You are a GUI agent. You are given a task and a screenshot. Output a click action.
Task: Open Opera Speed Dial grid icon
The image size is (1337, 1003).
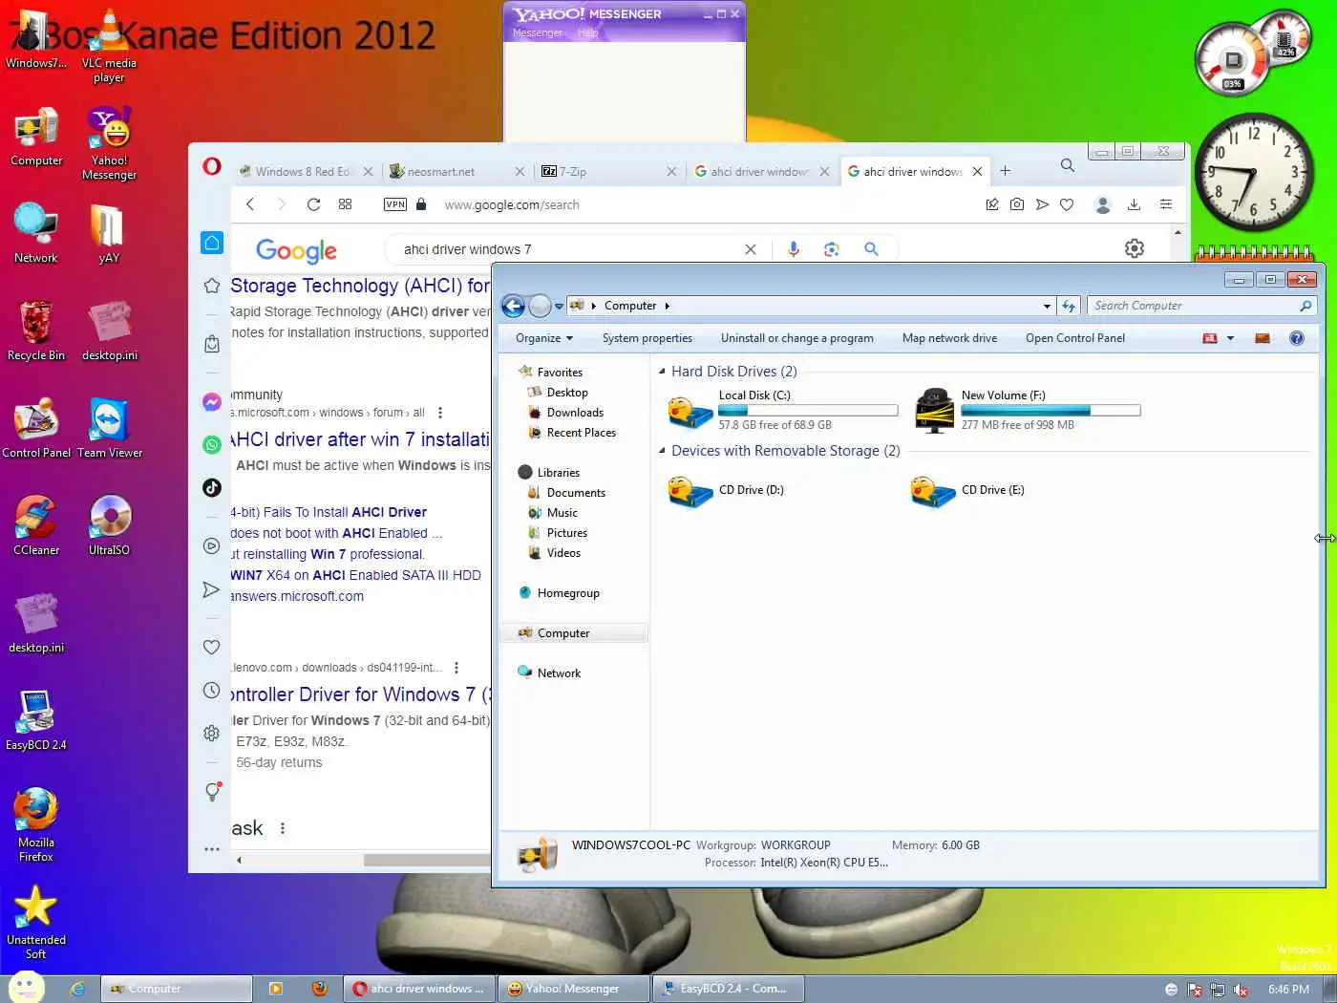tap(346, 204)
